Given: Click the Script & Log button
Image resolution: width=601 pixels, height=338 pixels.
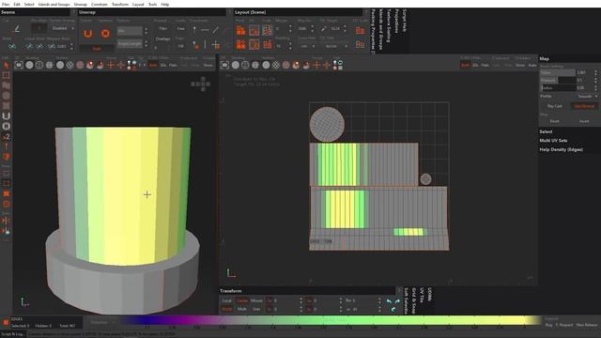Looking at the screenshot, I should point(12,334).
